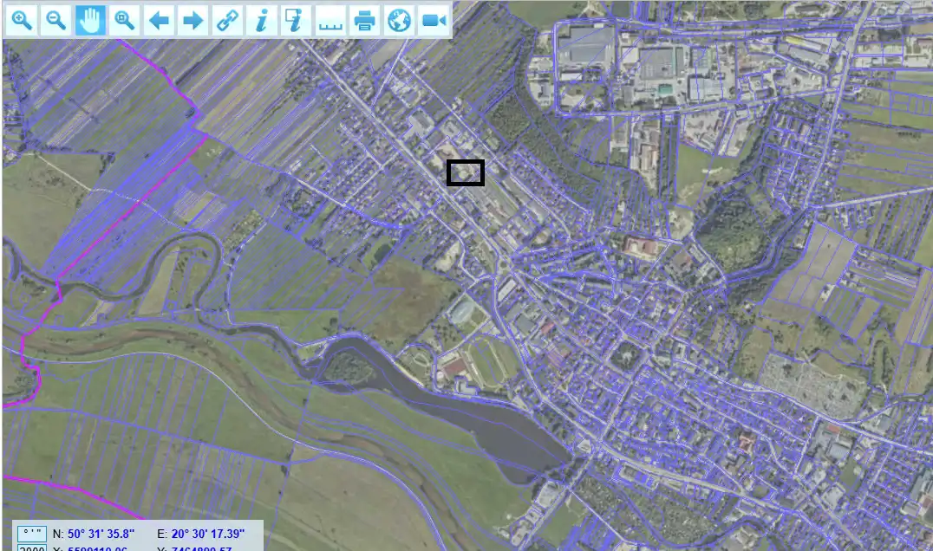Click the east longitude coordinate value
This screenshot has height=551, width=933.
[x=208, y=534]
